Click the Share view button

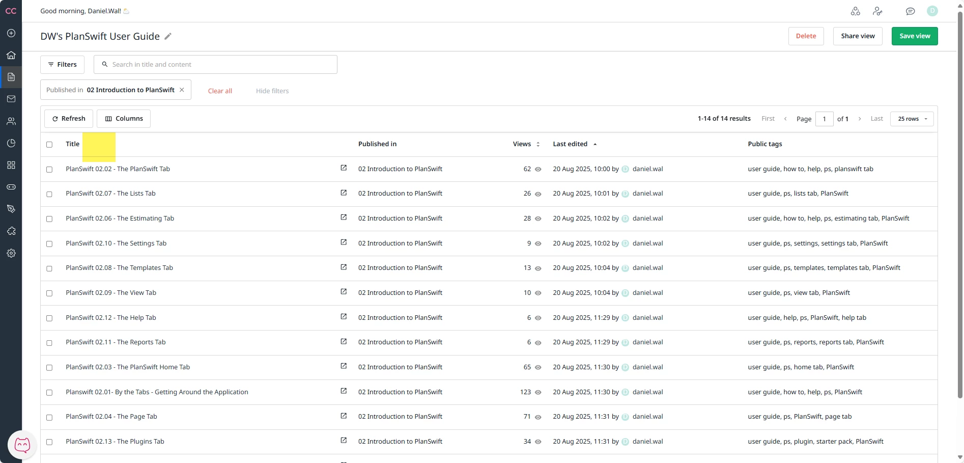coord(858,36)
